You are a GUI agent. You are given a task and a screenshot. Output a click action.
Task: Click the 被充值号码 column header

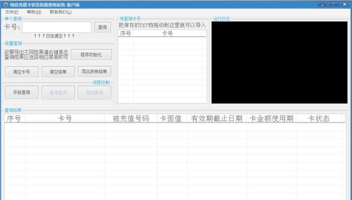click(x=131, y=119)
